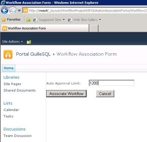Click the Internet Explorer title bar icon
This screenshot has width=147, height=142.
[3, 3]
